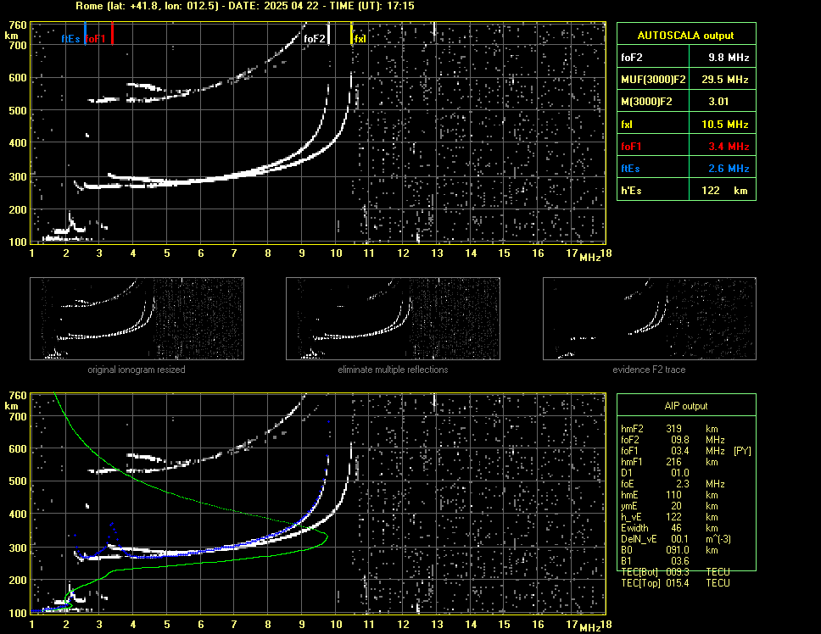821x634 pixels.
Task: Click the M(3000)F2 label
Action: click(646, 102)
